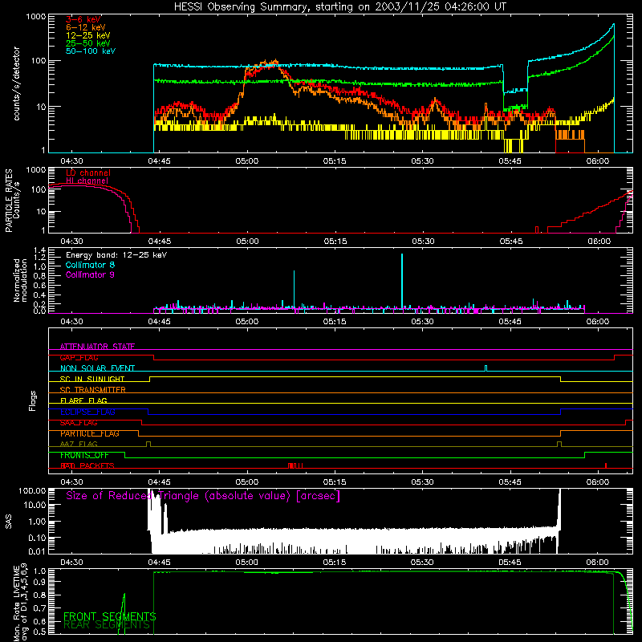Viewport: 642px width, 642px height.
Task: Click the cyan 50-100 keV peak near 06:02
Action: click(613, 26)
